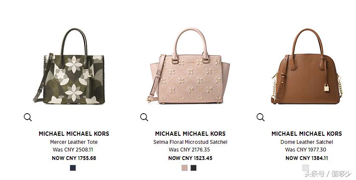Image resolution: width=356 pixels, height=180 pixels.
Task: Click the zoom magnifier under the Dome satchel
Action: [x=260, y=117]
